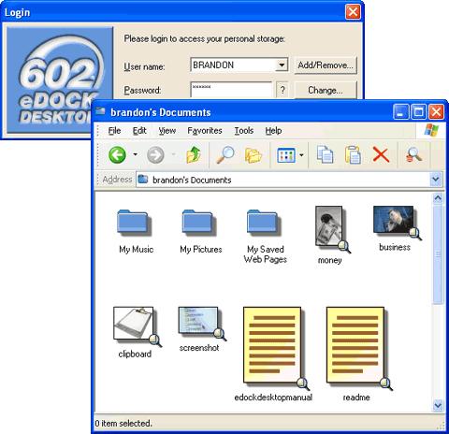Click the 602 eDOCK Desktop logo

59,80
